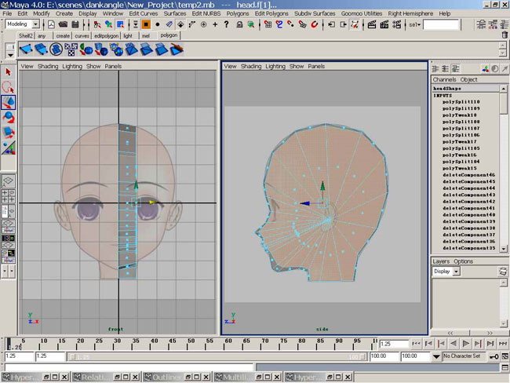Open the Modeling menu set dropdown
Viewport: 510px width, 383px height.
tap(36, 24)
